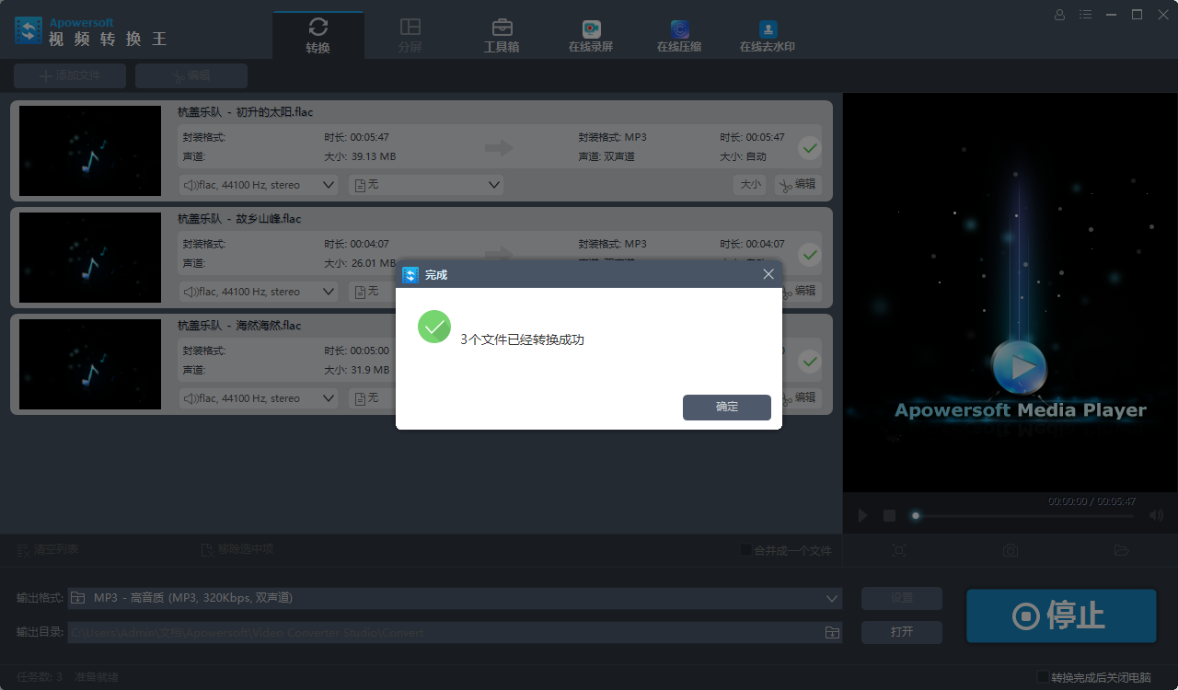
Task: Go to the 工具箱 tab
Action: [502, 36]
